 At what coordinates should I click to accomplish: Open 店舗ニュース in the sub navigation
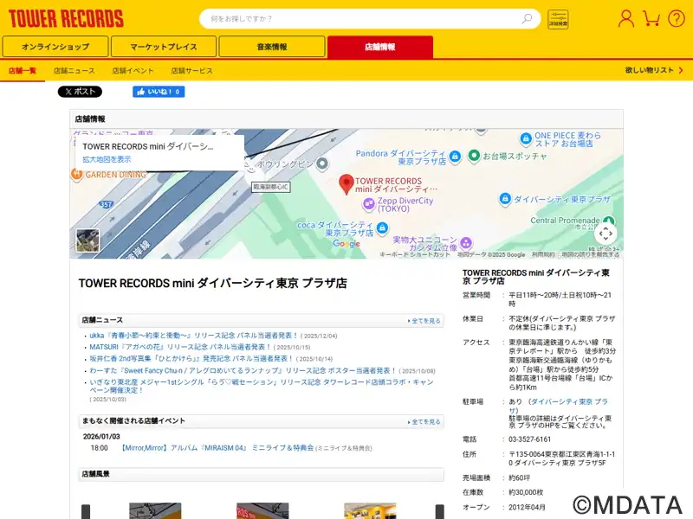point(74,71)
